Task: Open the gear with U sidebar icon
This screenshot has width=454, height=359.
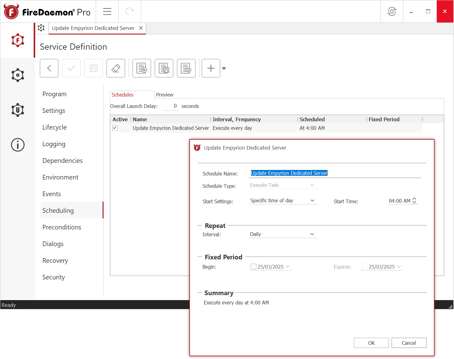Action: pos(18,110)
